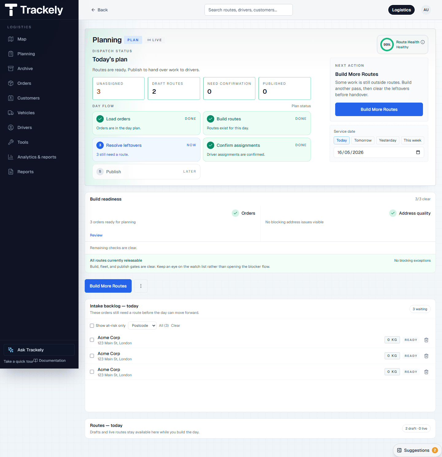This screenshot has width=442, height=457.
Task: Toggle Show at-risk only checkbox
Action: 92,326
